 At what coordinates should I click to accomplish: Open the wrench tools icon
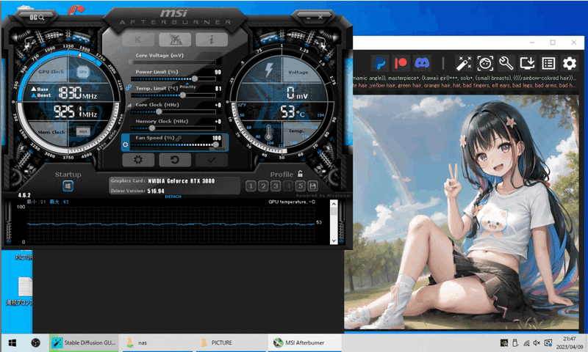506,63
